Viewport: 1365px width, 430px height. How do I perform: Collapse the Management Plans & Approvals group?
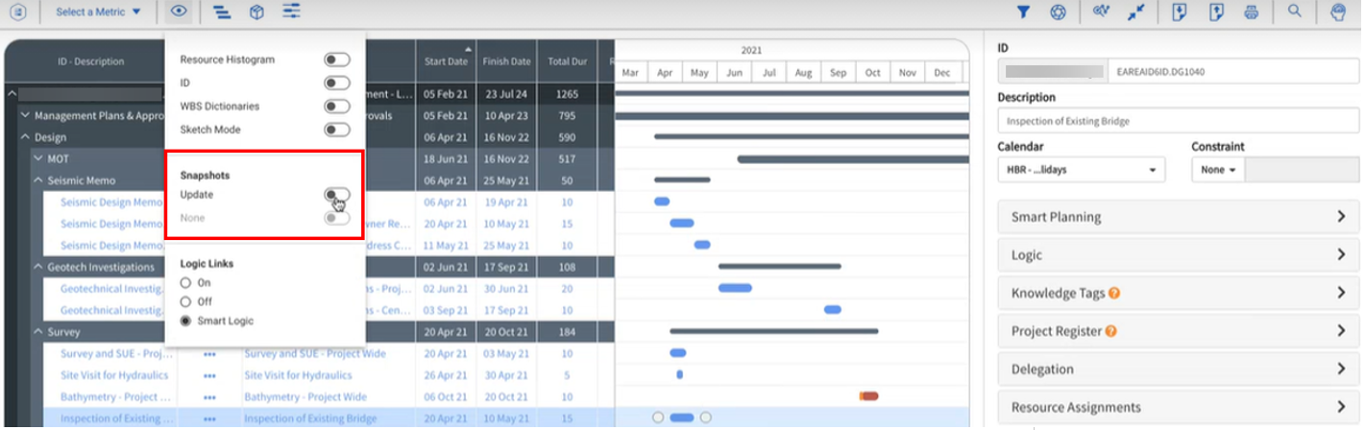pyautogui.click(x=26, y=115)
